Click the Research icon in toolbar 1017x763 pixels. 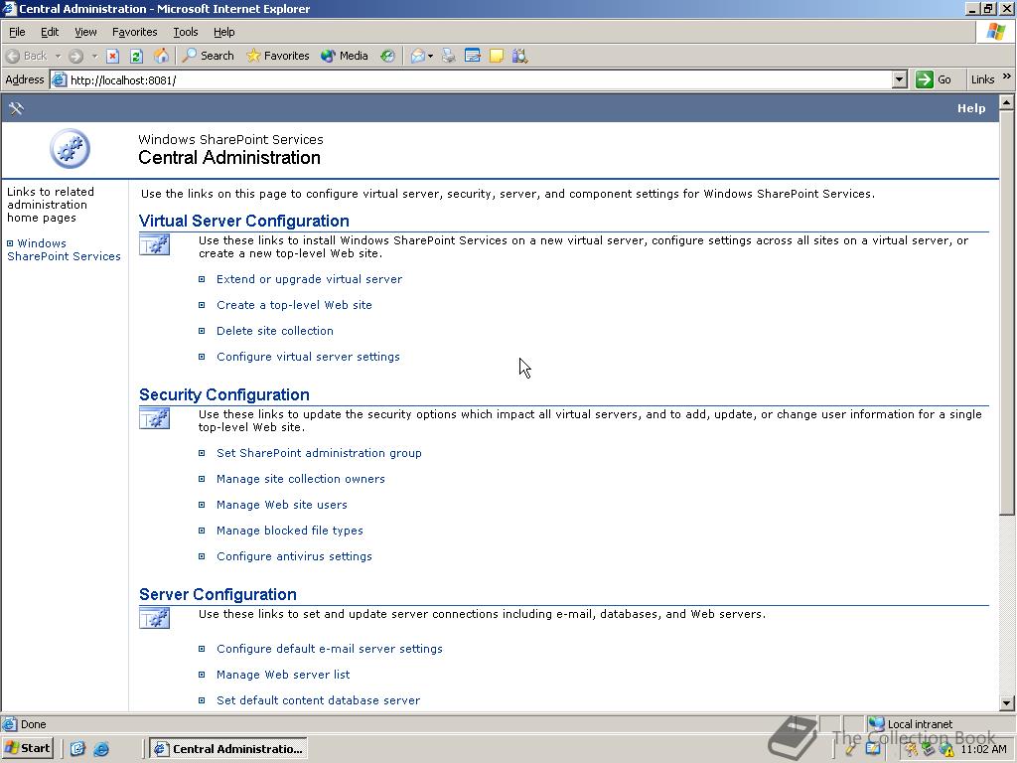(x=519, y=56)
